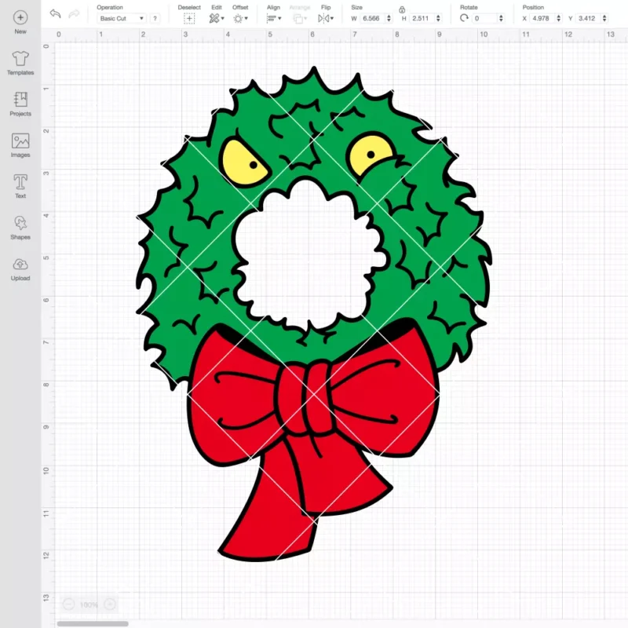The width and height of the screenshot is (628, 628).
Task: Click the Deselect icon
Action: pyautogui.click(x=189, y=18)
